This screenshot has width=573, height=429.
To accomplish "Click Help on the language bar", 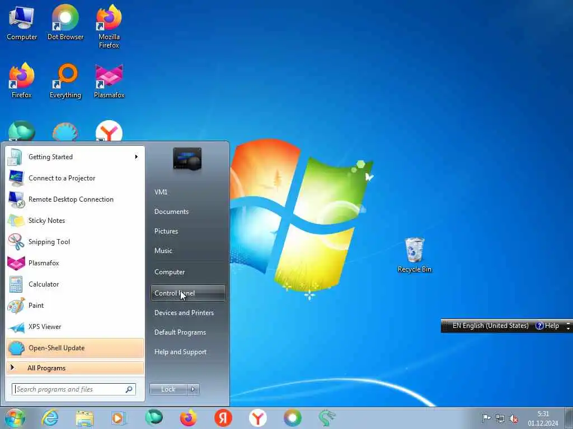I will (x=547, y=326).
